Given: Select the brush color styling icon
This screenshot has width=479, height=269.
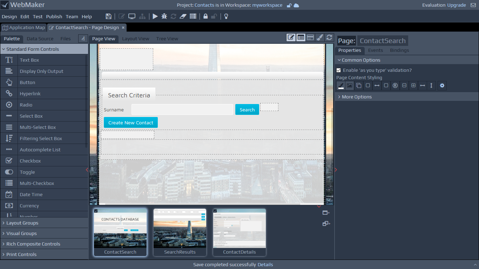Looking at the screenshot, I should coord(340,85).
